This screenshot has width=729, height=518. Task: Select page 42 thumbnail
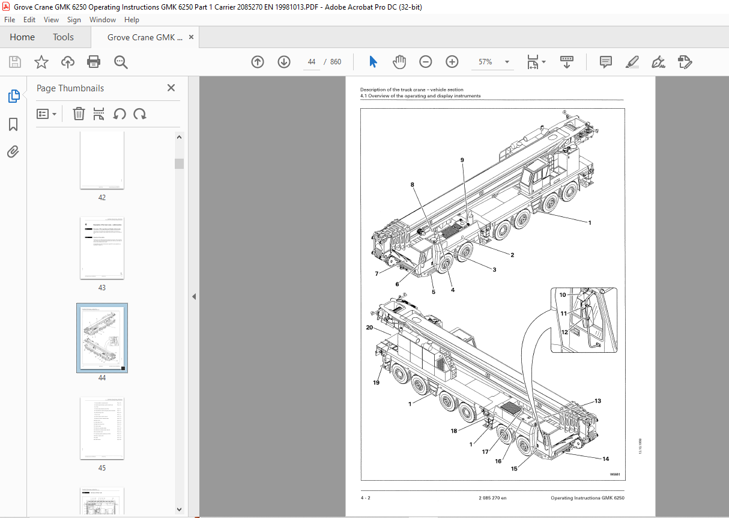tap(102, 159)
